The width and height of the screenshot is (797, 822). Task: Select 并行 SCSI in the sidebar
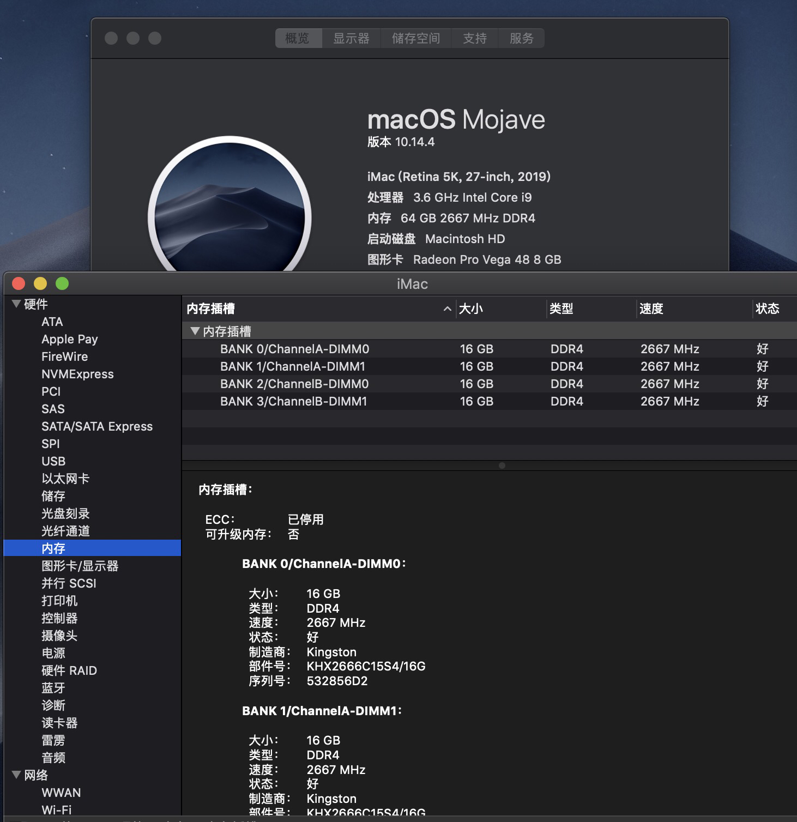click(69, 583)
